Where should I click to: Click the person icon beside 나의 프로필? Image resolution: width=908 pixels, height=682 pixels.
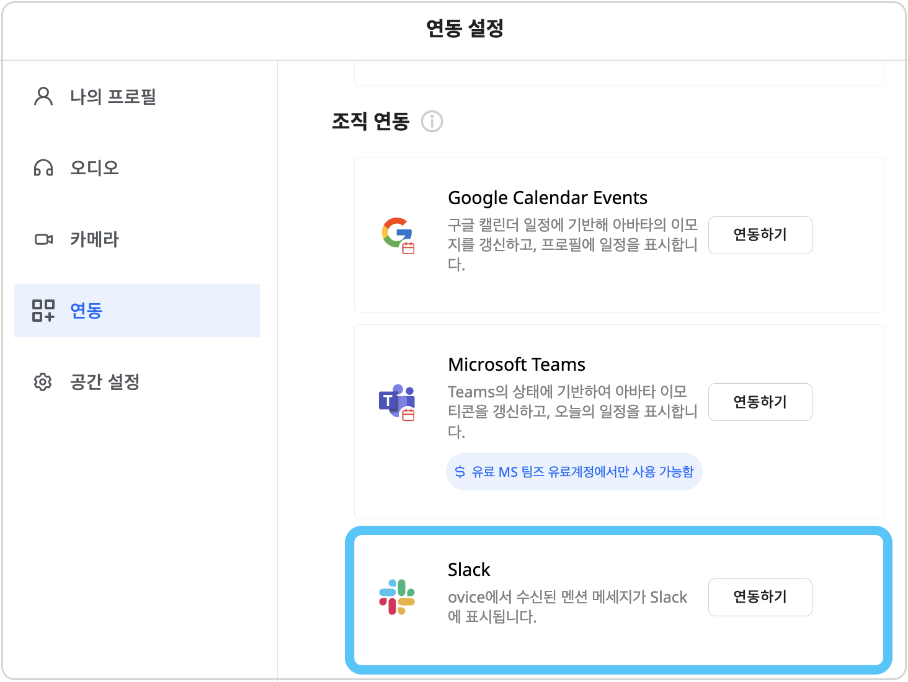tap(42, 96)
